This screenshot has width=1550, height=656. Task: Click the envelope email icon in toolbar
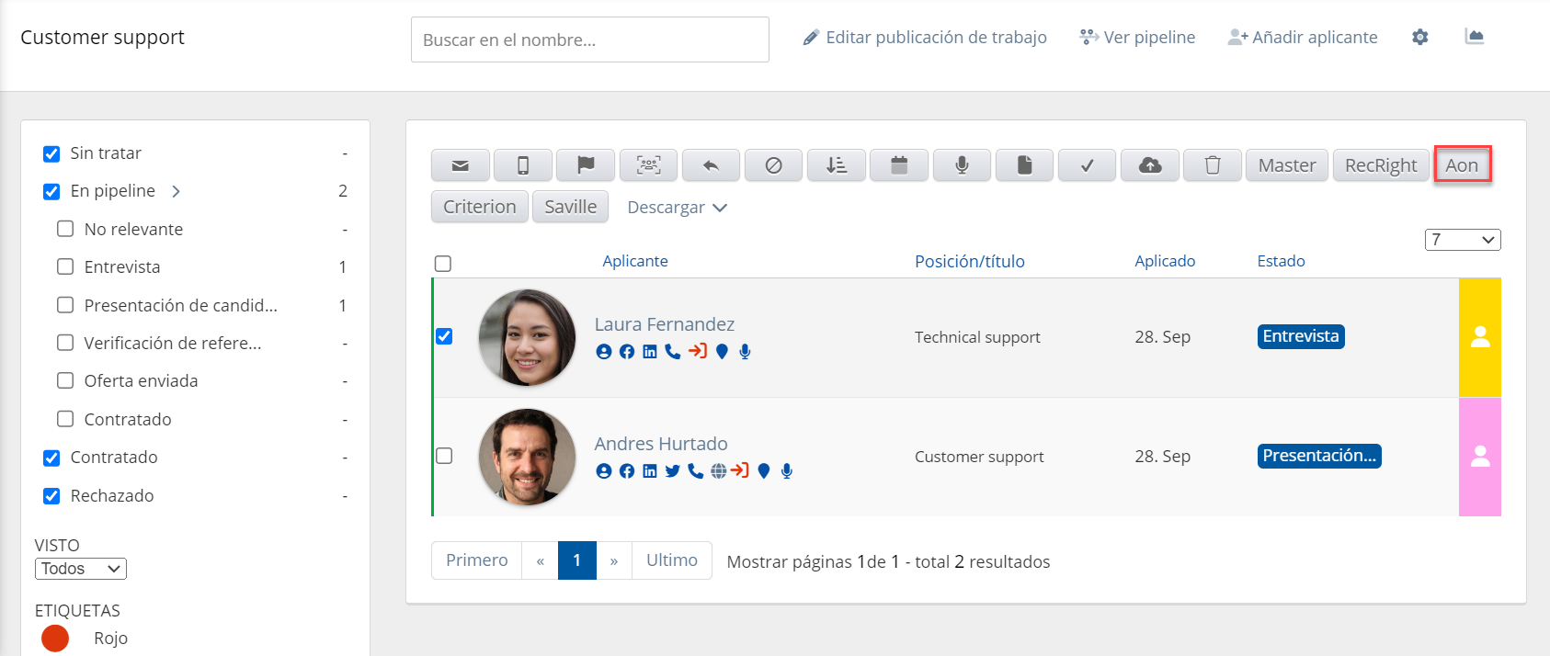point(461,165)
